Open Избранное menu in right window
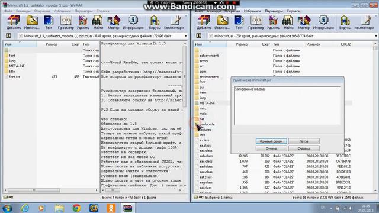The width and height of the screenshot is (379, 213). pos(252,11)
